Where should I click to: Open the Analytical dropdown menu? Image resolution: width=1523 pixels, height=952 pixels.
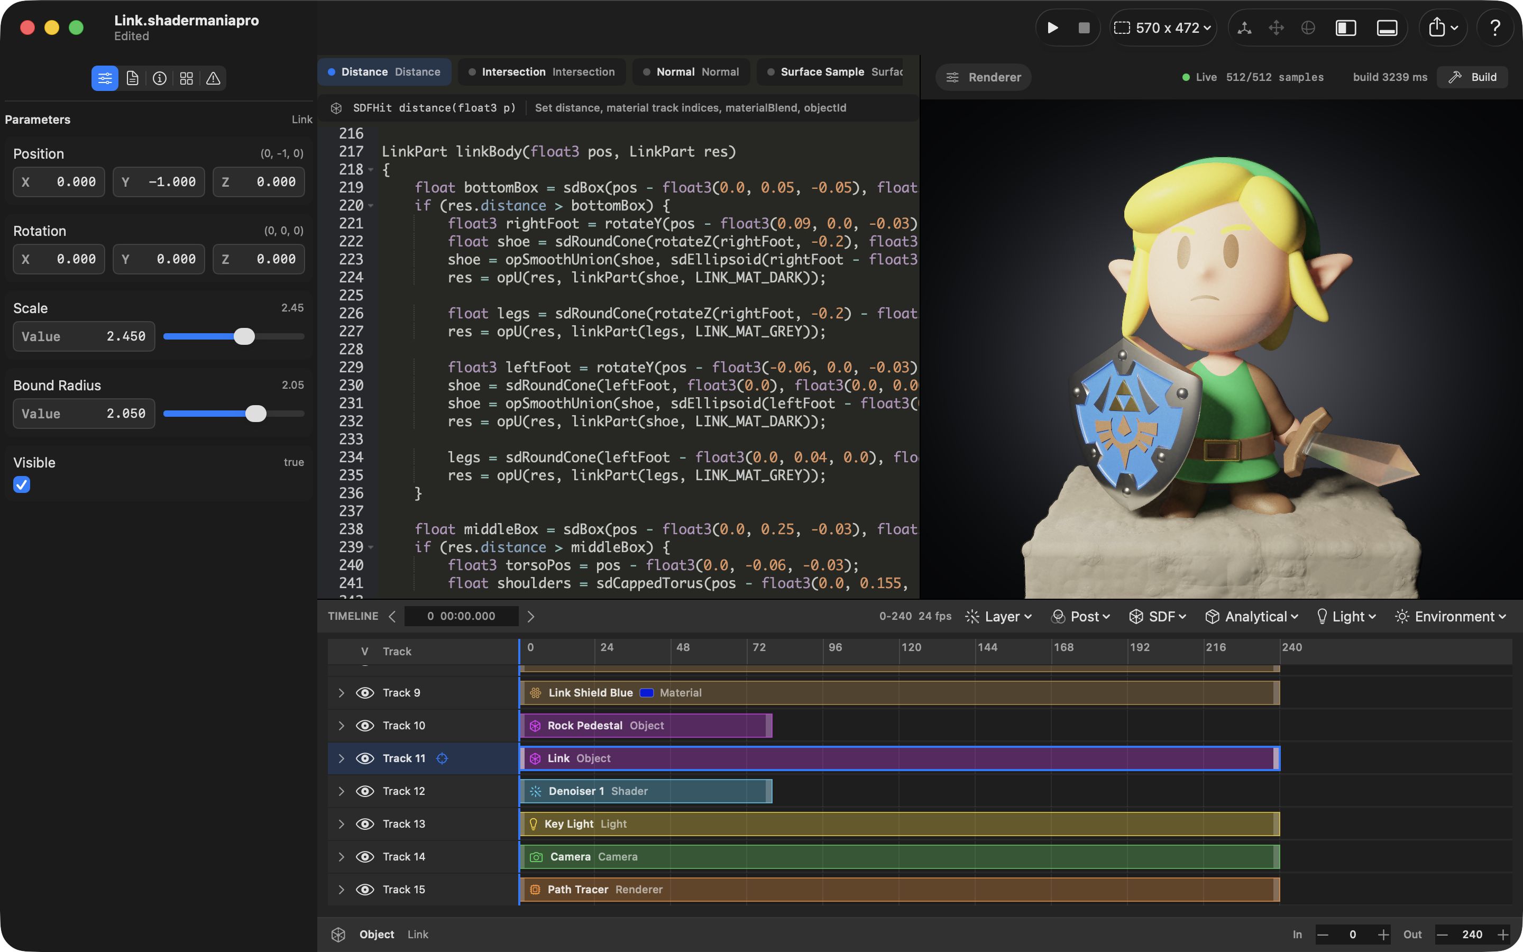1252,616
